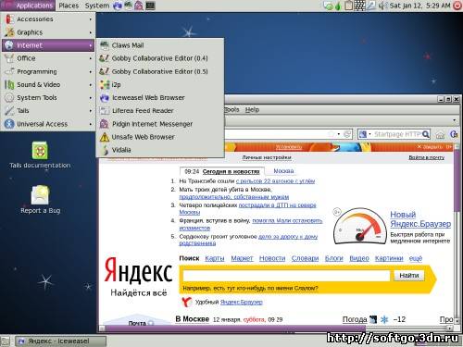The image size is (463, 347).
Task: Expand the Accessories submenu
Action: [x=48, y=19]
